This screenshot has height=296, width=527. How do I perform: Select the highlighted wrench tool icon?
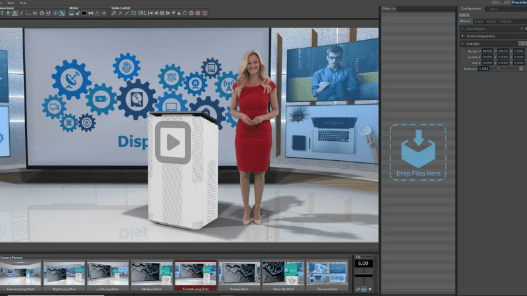tap(62, 13)
